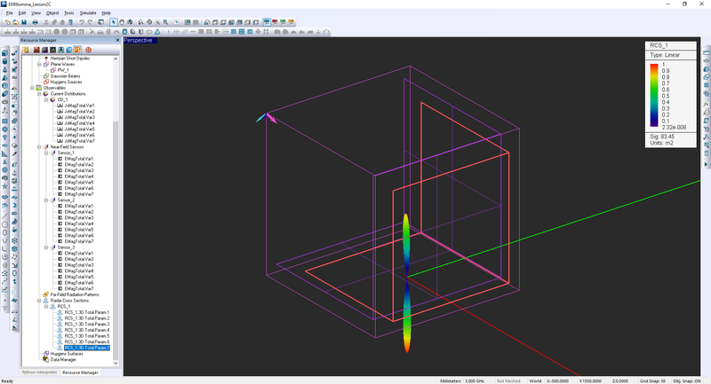Select the pointer selection tool
This screenshot has width=711, height=384.
112,22
